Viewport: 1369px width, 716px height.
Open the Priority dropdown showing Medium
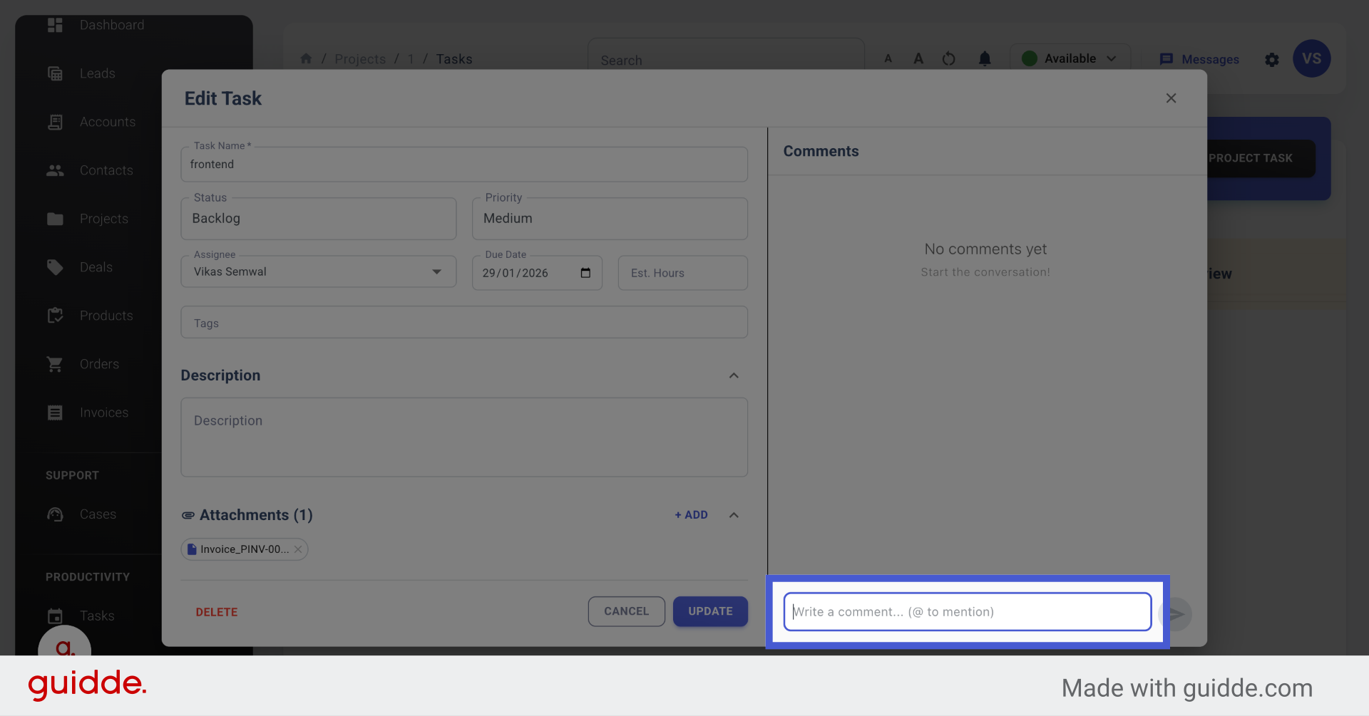pos(610,219)
